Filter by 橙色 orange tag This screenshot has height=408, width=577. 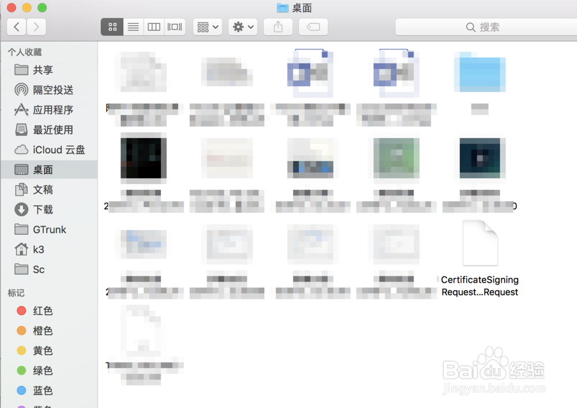click(x=49, y=331)
